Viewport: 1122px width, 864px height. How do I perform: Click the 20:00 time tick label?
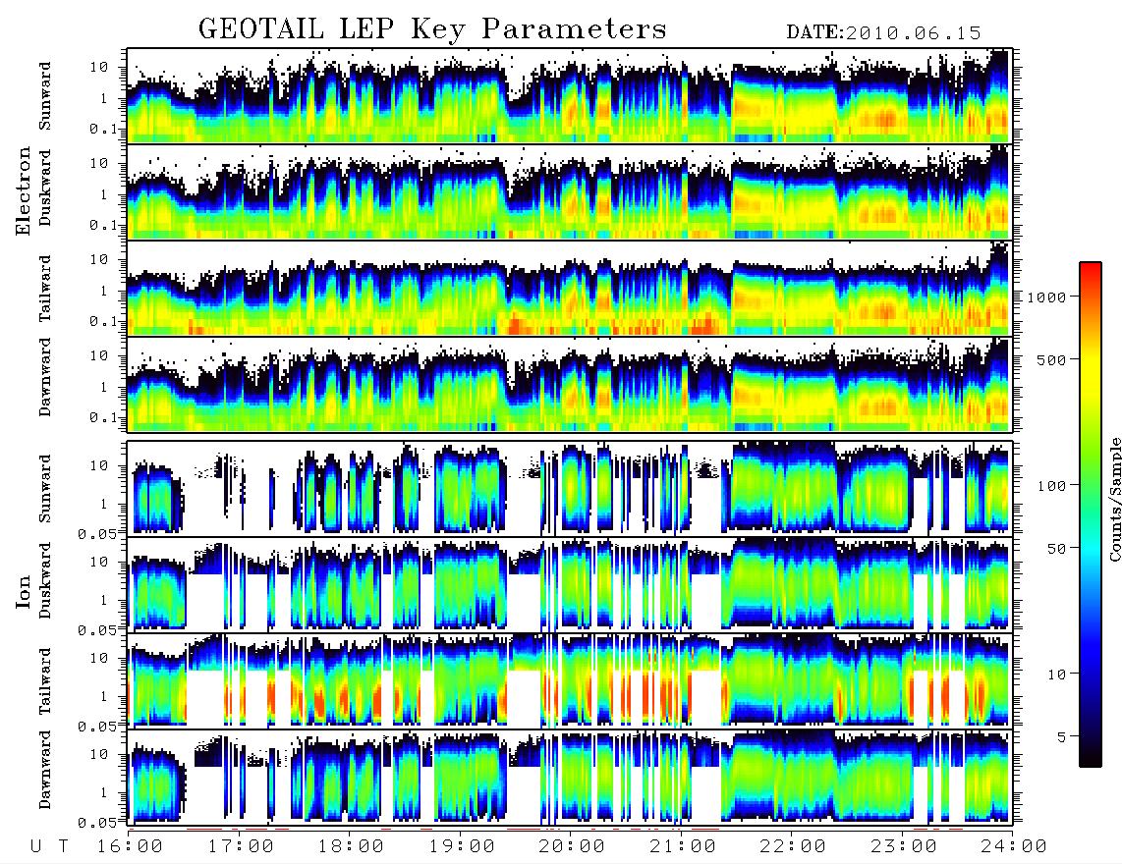click(573, 847)
